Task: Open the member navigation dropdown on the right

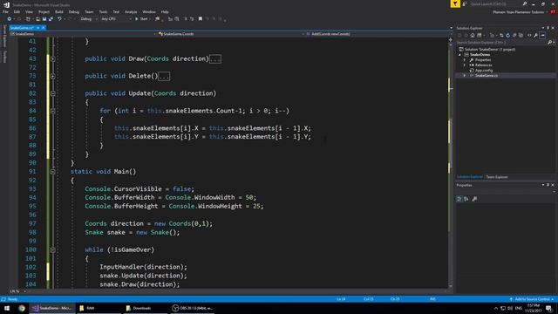Action: 378,34
